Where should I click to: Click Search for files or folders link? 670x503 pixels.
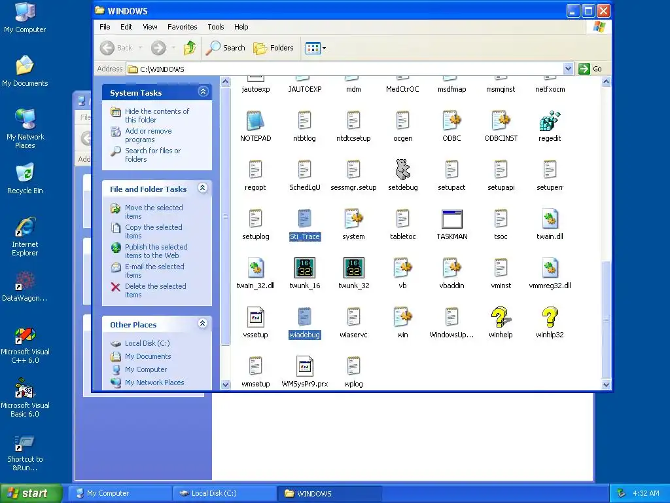point(152,155)
